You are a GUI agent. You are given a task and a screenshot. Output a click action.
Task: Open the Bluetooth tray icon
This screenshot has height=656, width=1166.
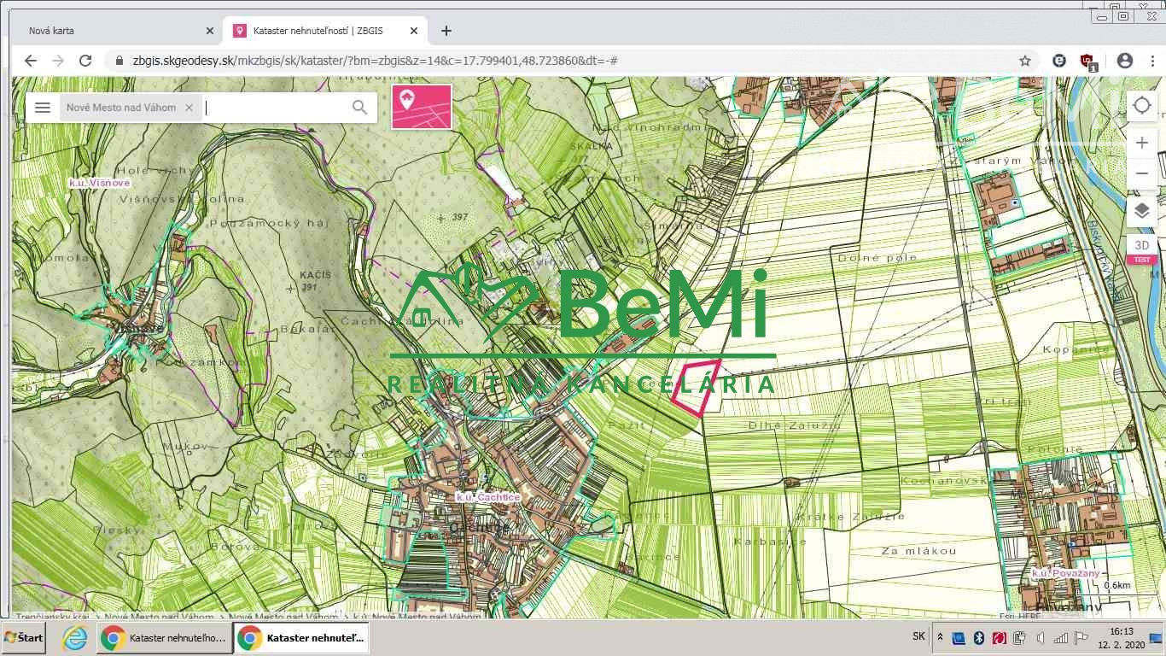[x=979, y=637]
